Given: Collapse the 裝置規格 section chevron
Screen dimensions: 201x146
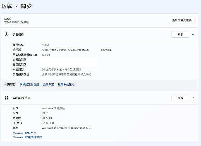Looking at the screenshot, I should pos(193,34).
